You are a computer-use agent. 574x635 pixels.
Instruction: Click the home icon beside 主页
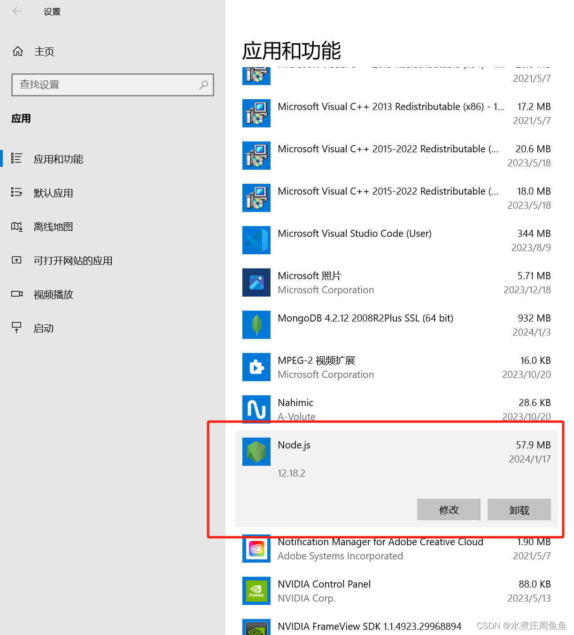(x=18, y=51)
